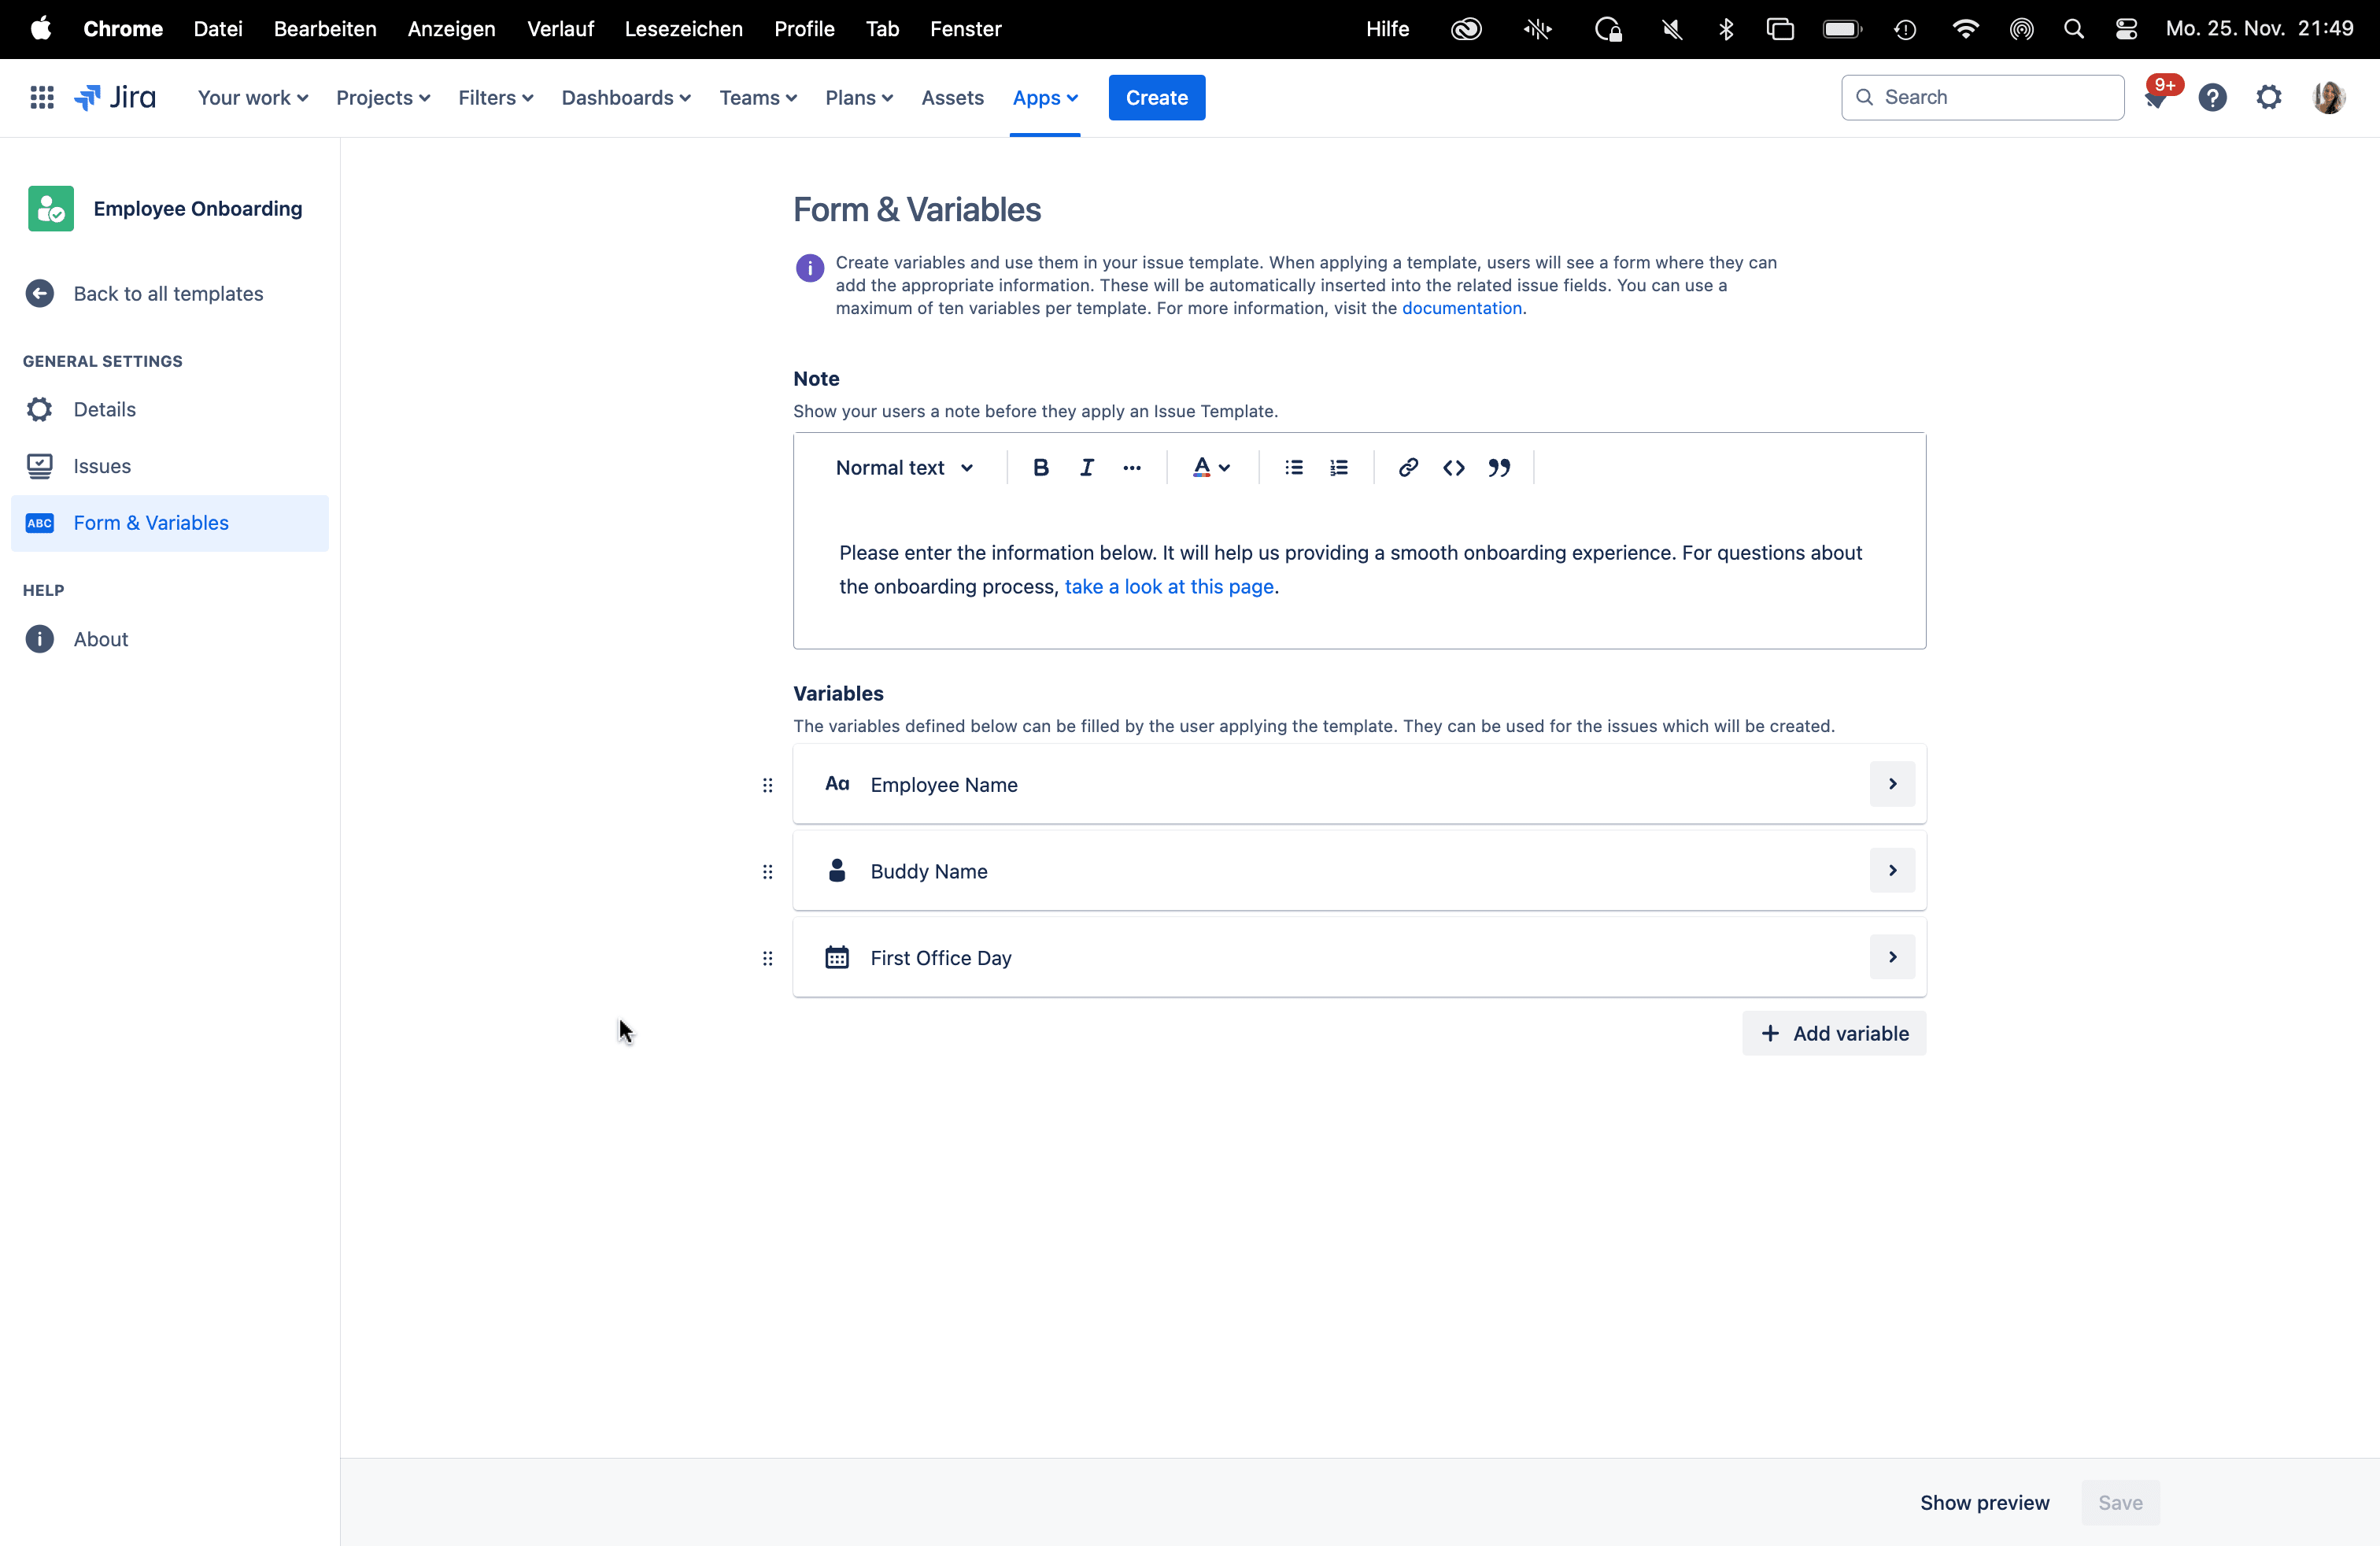Insert a numbered list in the note
This screenshot has width=2380, height=1546.
[x=1339, y=467]
